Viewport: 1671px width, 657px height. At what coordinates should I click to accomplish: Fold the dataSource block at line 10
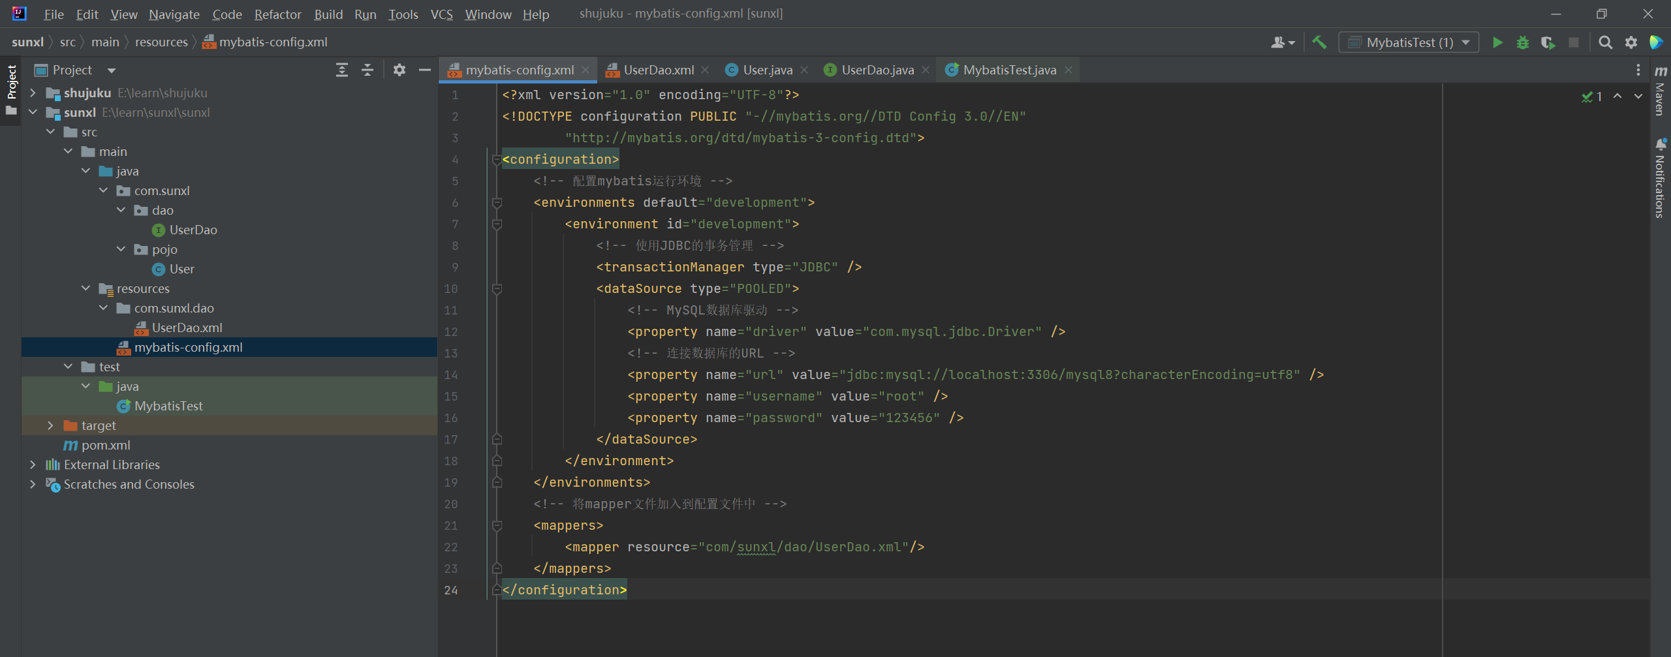pos(497,289)
